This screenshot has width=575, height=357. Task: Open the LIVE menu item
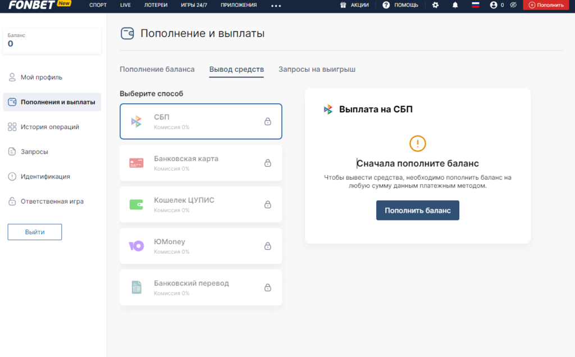click(125, 5)
